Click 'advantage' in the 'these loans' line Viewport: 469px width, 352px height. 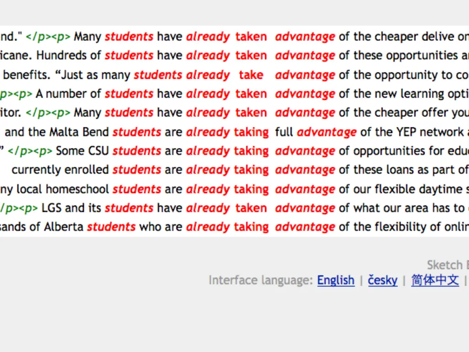click(305, 170)
